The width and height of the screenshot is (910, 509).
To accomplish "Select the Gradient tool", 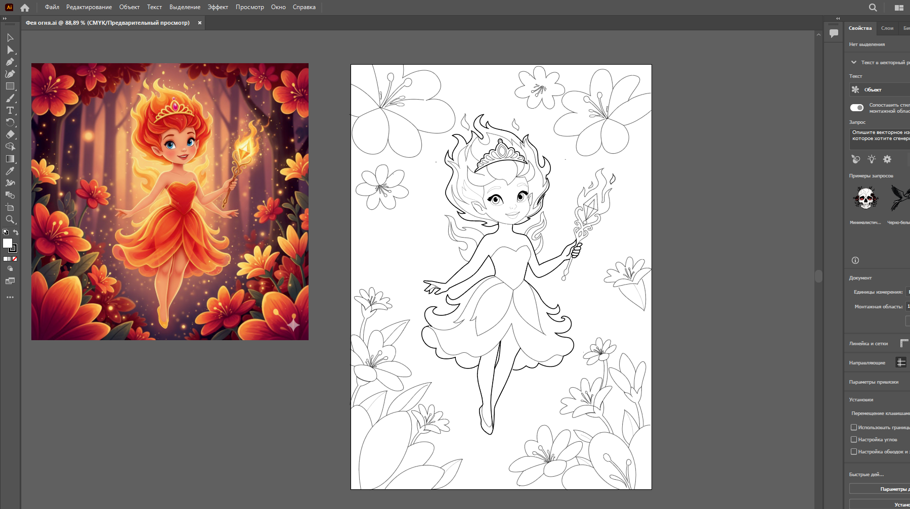I will (x=10, y=159).
